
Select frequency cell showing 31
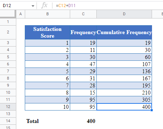tap(83, 78)
